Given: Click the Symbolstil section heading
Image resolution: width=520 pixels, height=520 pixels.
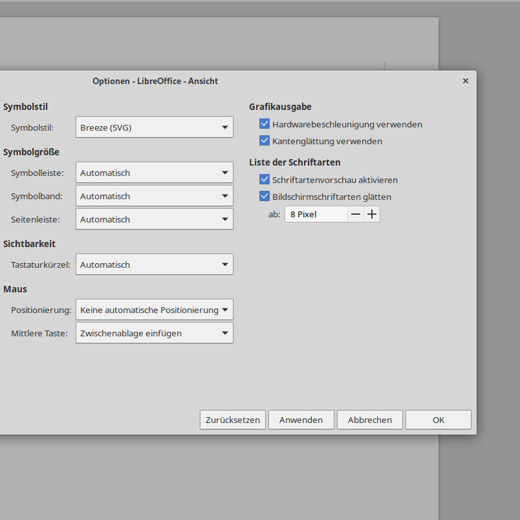Looking at the screenshot, I should coord(25,107).
